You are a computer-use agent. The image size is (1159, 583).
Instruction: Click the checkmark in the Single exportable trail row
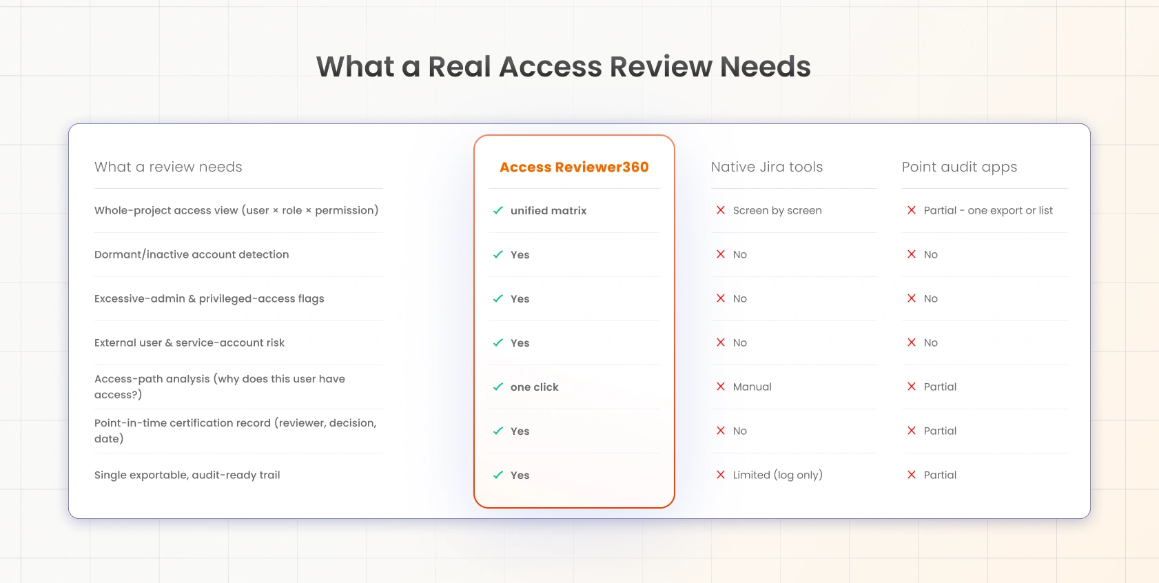click(498, 475)
